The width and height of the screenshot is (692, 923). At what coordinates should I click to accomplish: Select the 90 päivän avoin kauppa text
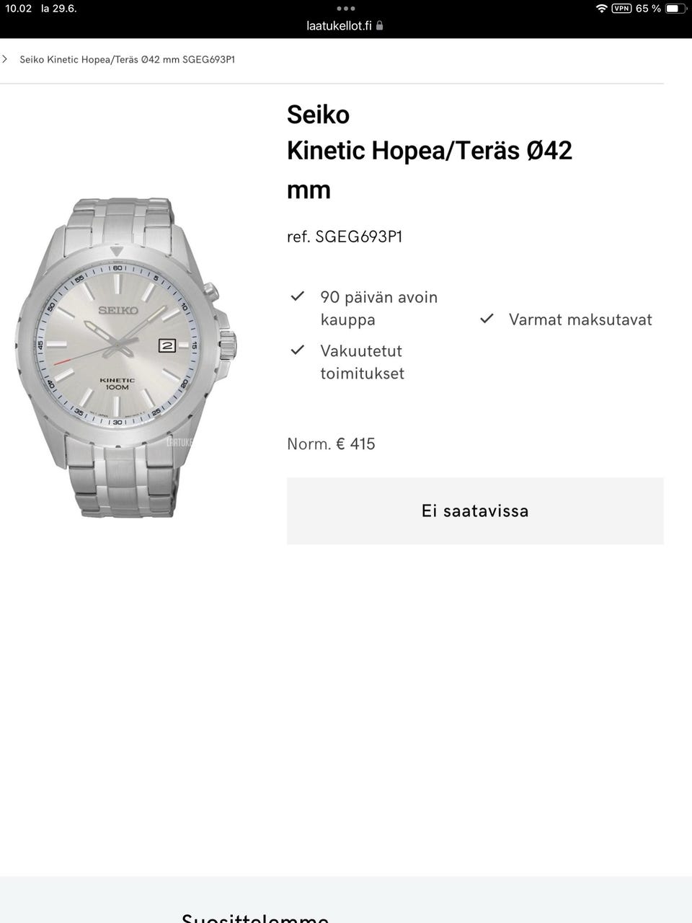pyautogui.click(x=379, y=308)
